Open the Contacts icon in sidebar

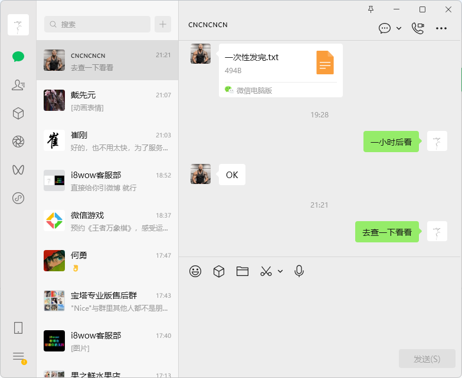pyautogui.click(x=18, y=85)
